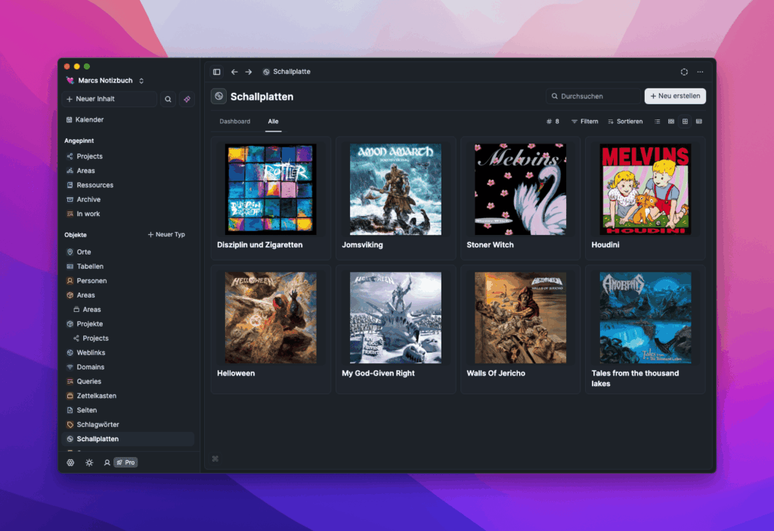Viewport: 774px width, 531px height.
Task: Click the sync status circle icon
Action: pos(684,72)
